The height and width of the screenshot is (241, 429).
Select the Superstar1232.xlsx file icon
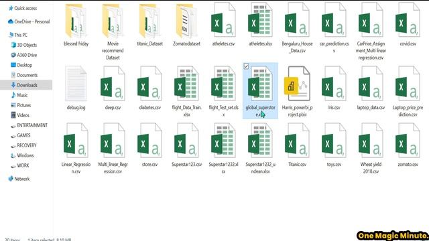[223, 141]
